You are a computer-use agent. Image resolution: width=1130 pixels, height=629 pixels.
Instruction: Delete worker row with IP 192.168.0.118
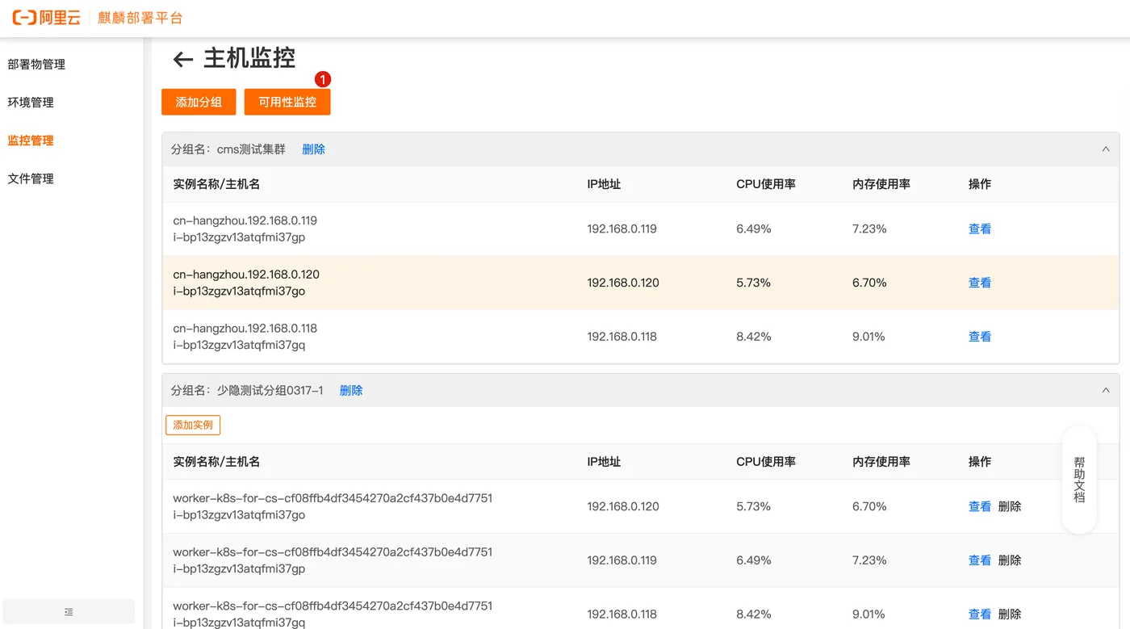click(x=1010, y=614)
